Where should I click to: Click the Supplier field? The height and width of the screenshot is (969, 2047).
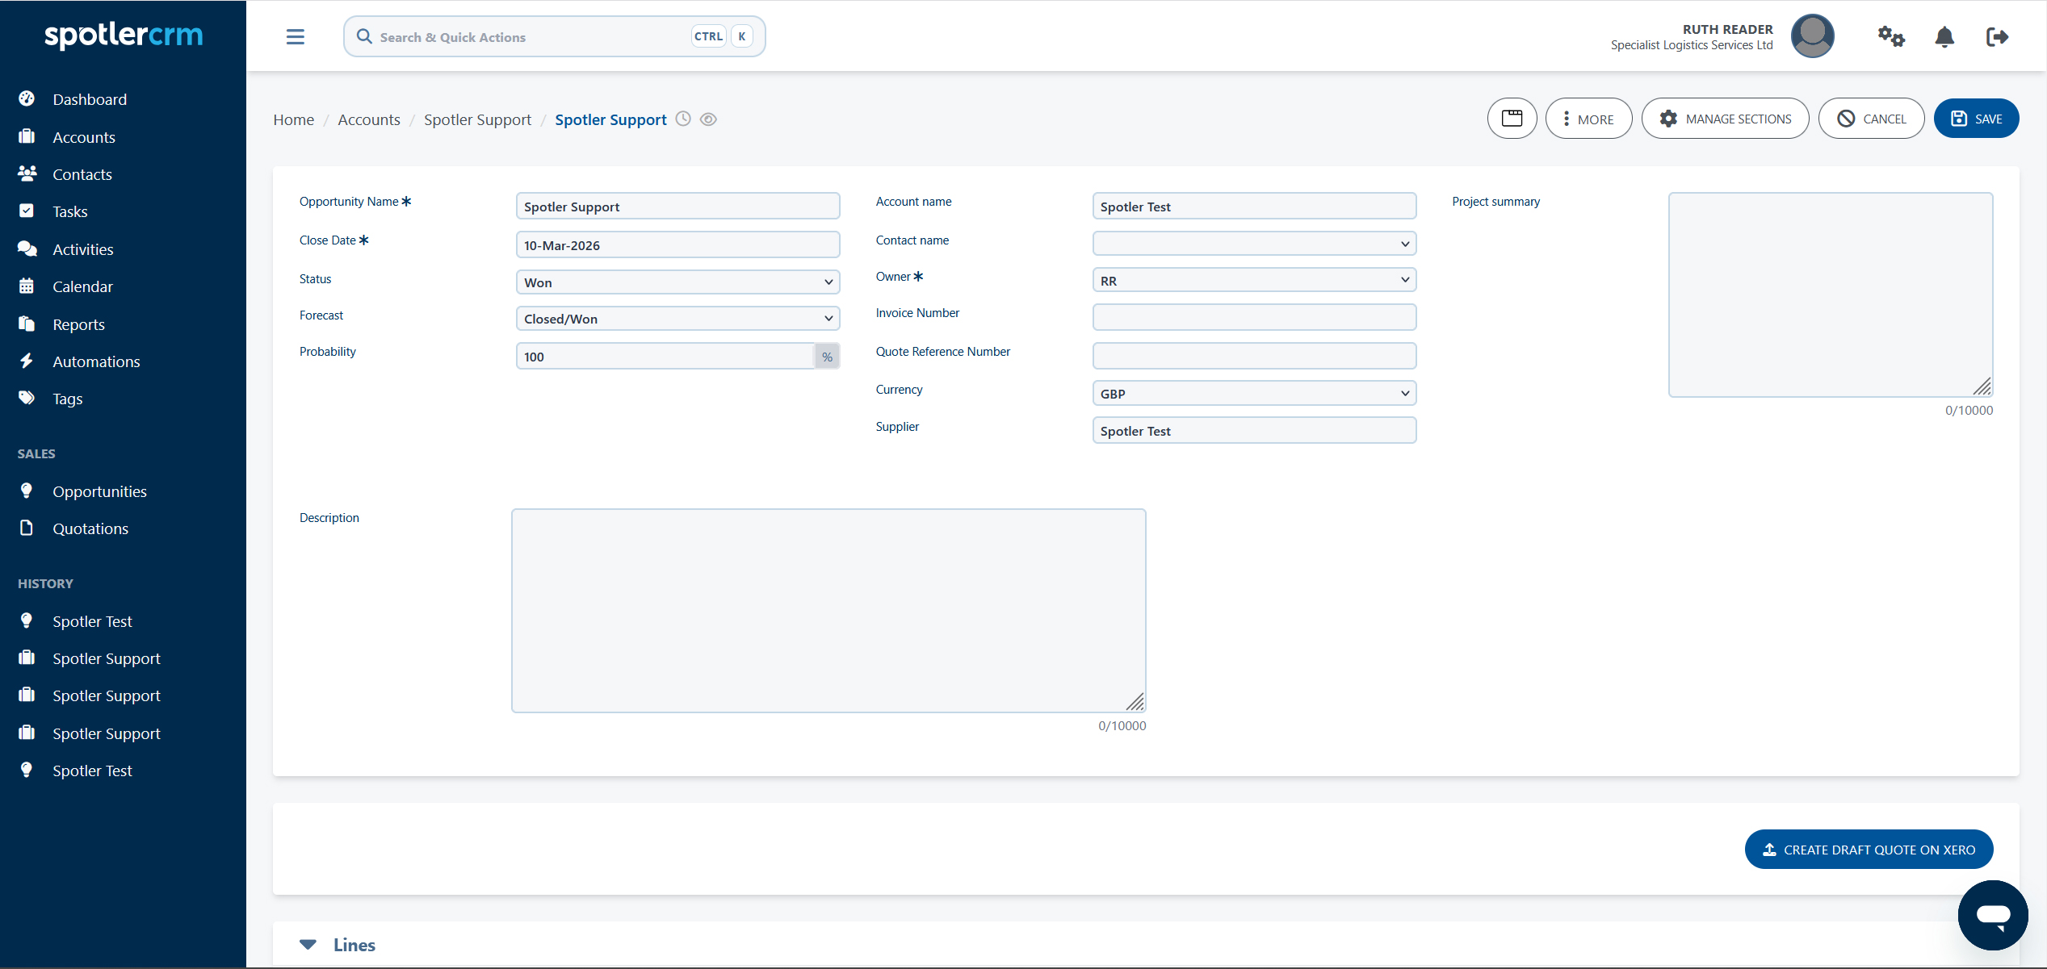click(1254, 430)
